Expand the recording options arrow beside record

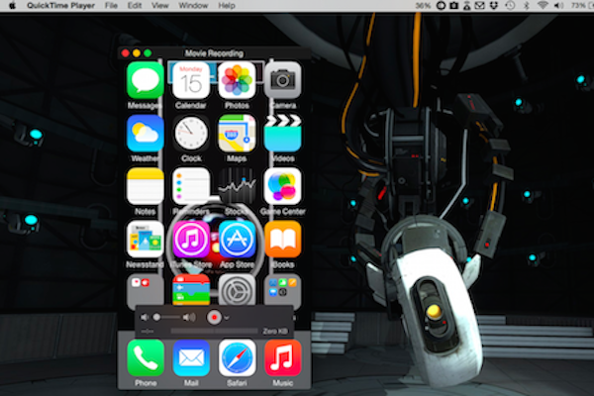227,318
